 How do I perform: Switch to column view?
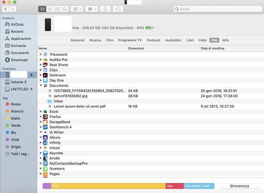[x=57, y=9]
